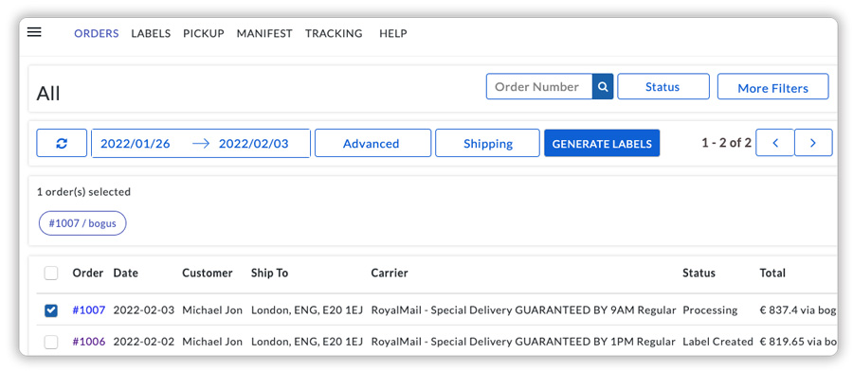Click the magnifier search icon
Screen dimensions: 853x371
click(603, 87)
